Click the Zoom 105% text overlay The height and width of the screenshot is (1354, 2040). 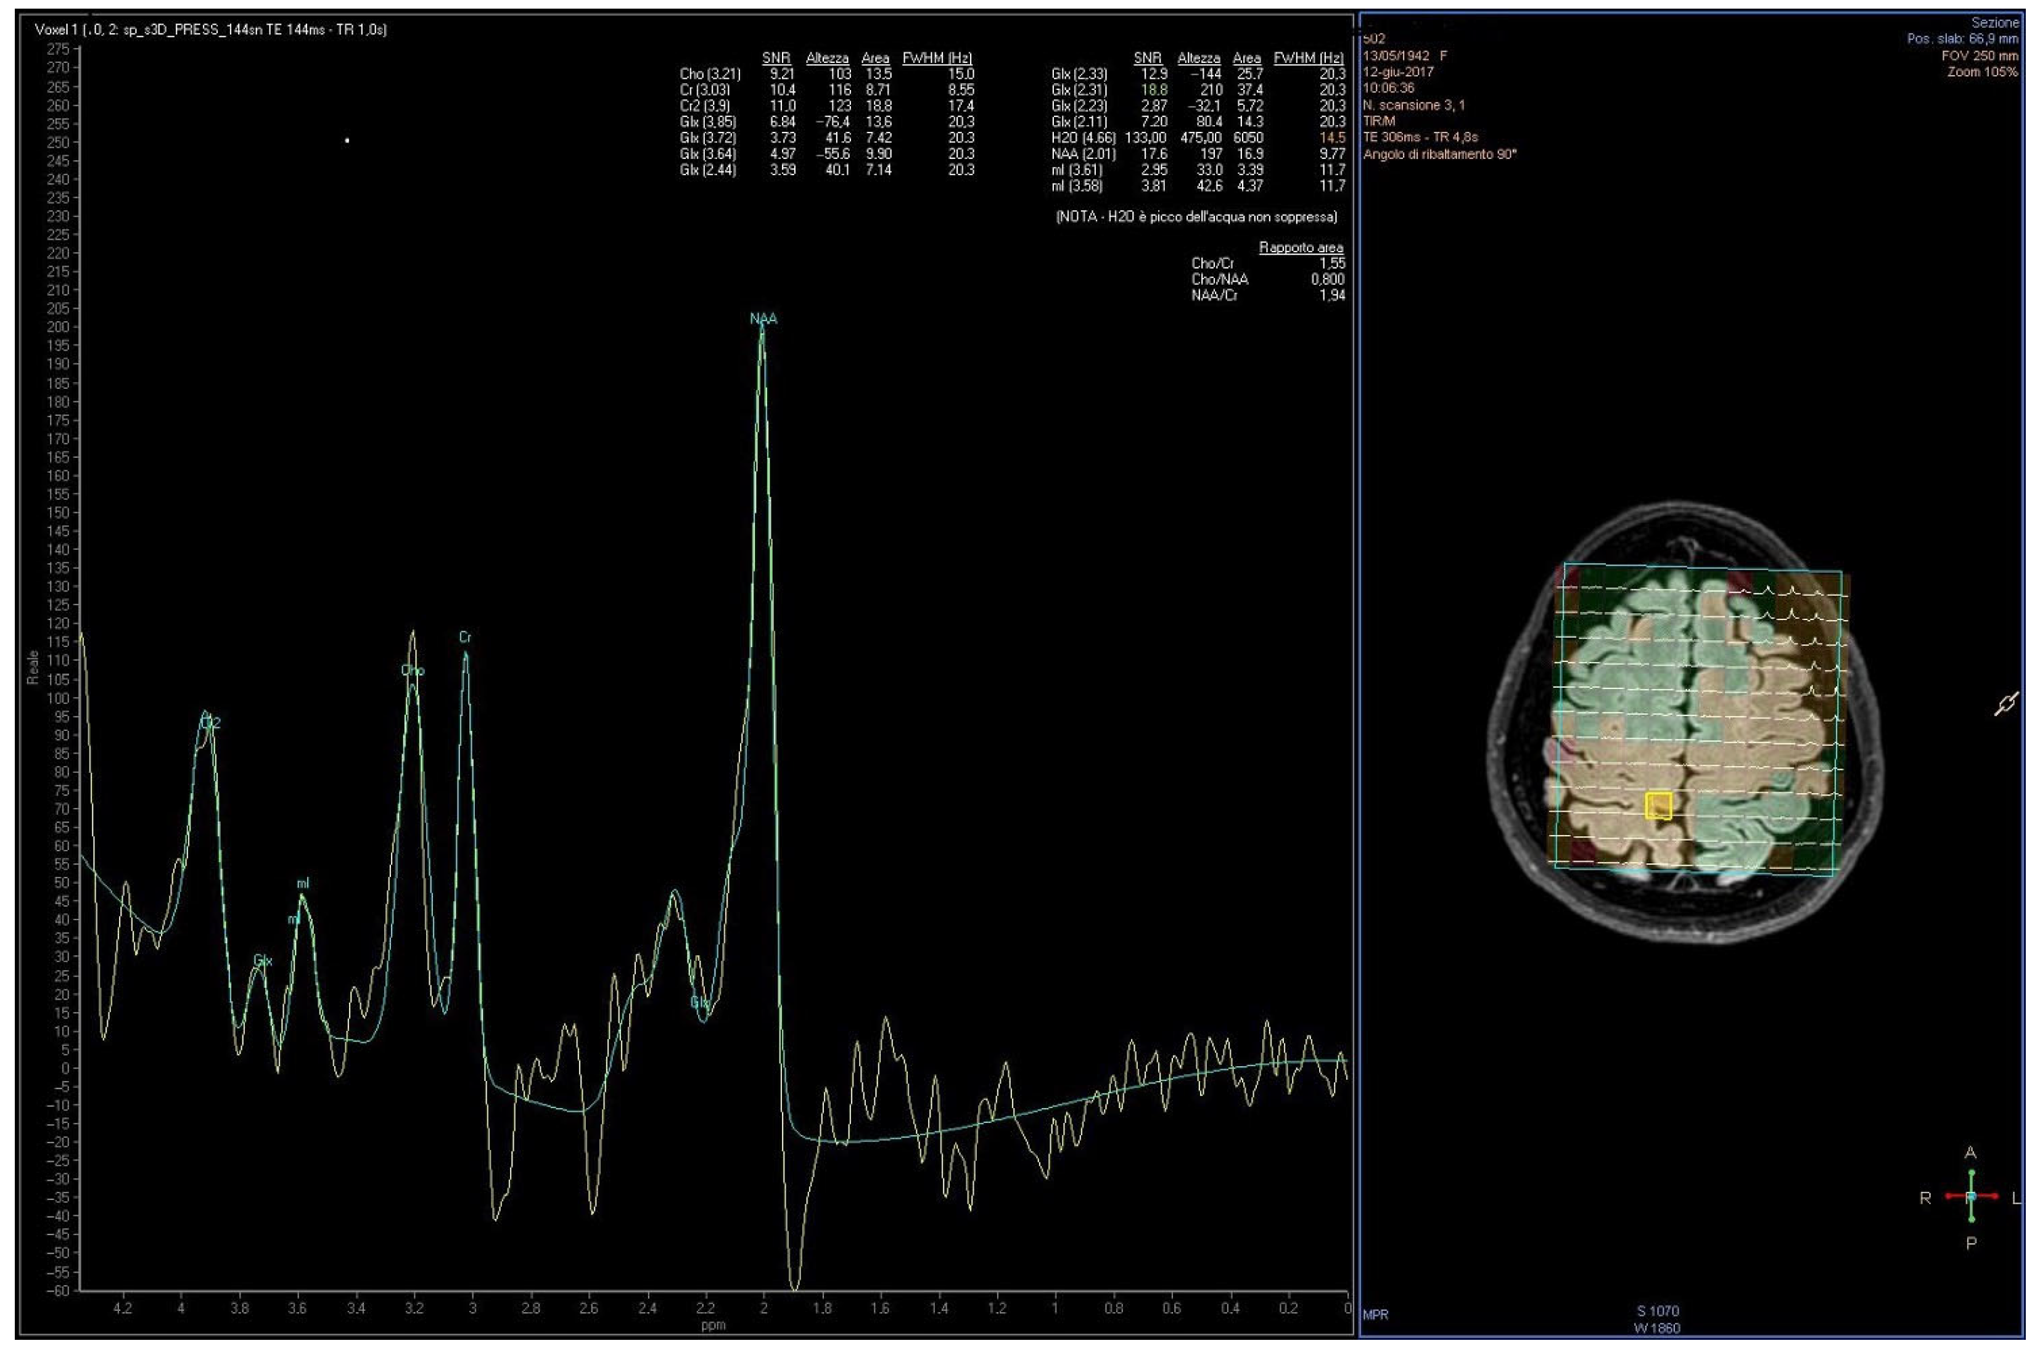[x=1982, y=71]
